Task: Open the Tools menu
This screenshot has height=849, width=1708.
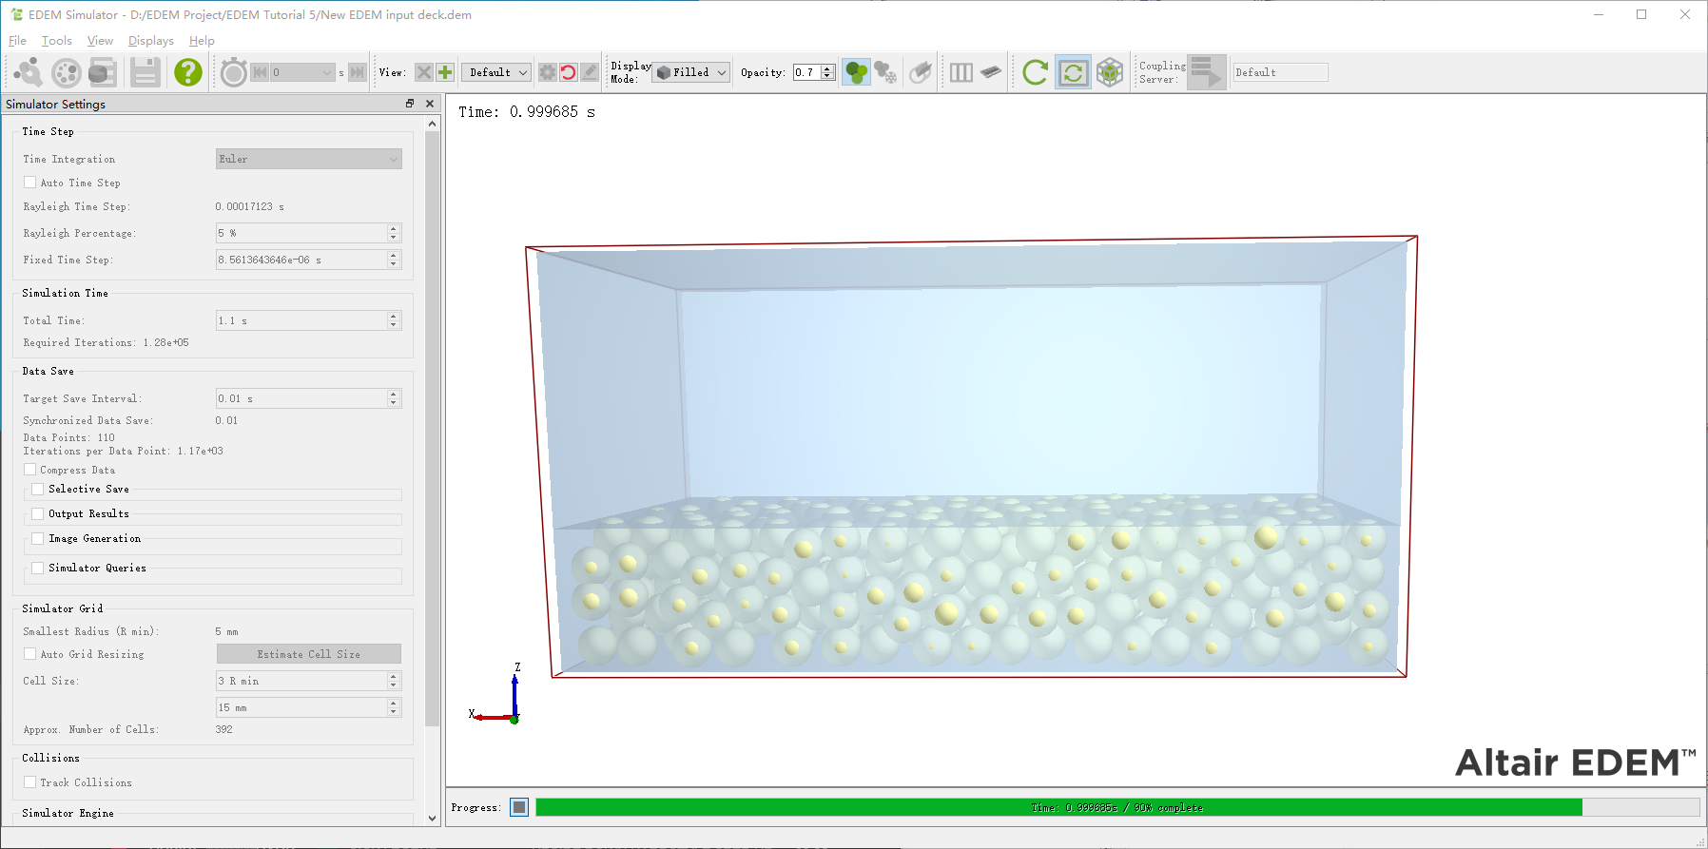Action: point(57,41)
